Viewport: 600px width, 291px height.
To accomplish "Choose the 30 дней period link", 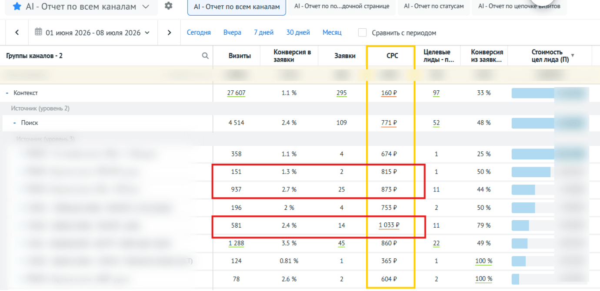I will [298, 33].
